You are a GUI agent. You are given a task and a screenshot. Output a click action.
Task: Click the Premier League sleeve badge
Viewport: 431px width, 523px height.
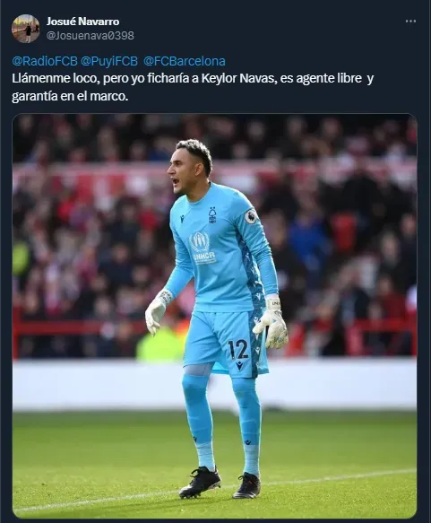coord(251,216)
